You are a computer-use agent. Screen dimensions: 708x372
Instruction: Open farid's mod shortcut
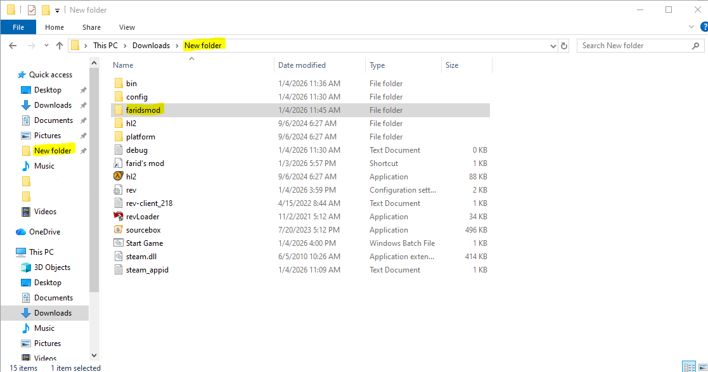click(143, 163)
